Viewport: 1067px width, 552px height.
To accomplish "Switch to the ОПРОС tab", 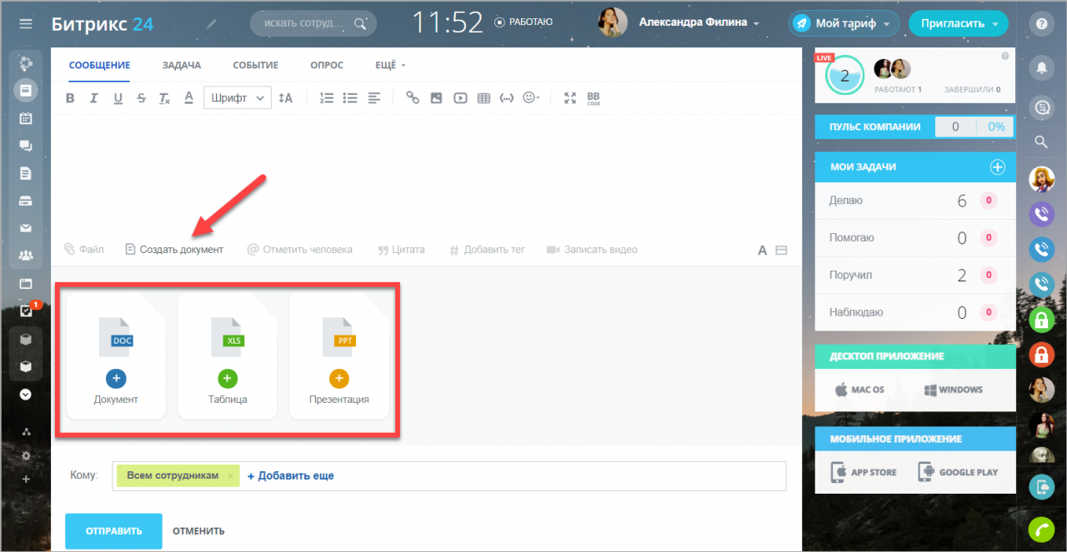I will click(x=326, y=65).
